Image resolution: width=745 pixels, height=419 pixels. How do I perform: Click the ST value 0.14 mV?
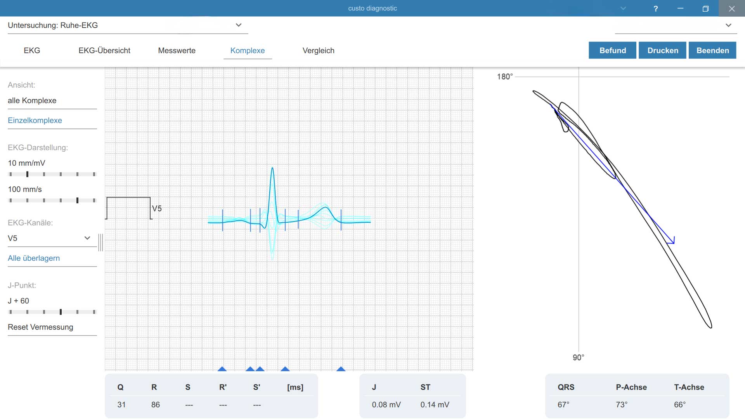(435, 405)
